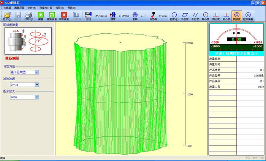This screenshot has height=161, width=266.
Task: Open the 测量项目 menu
Action: pyautogui.click(x=19, y=7)
